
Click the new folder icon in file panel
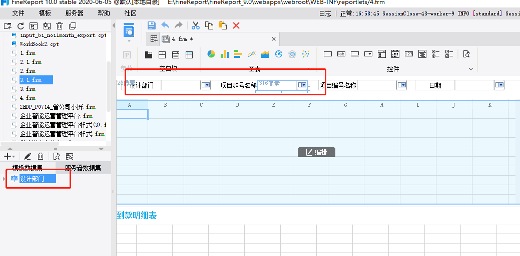pos(8,26)
